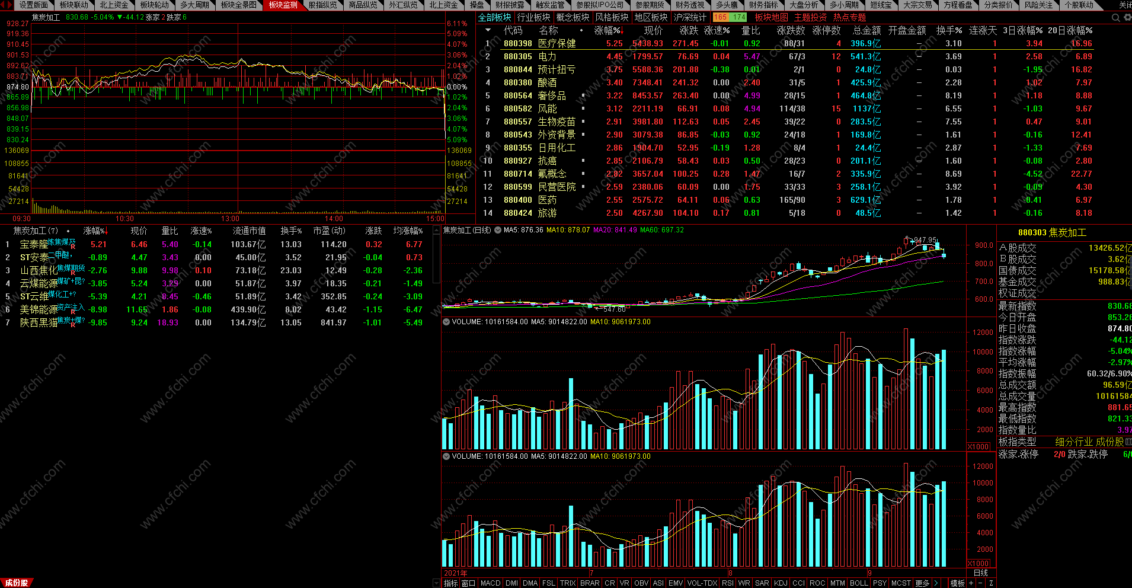Switch to the 板块监测 tab
The height and width of the screenshot is (588, 1132).
(x=283, y=5)
